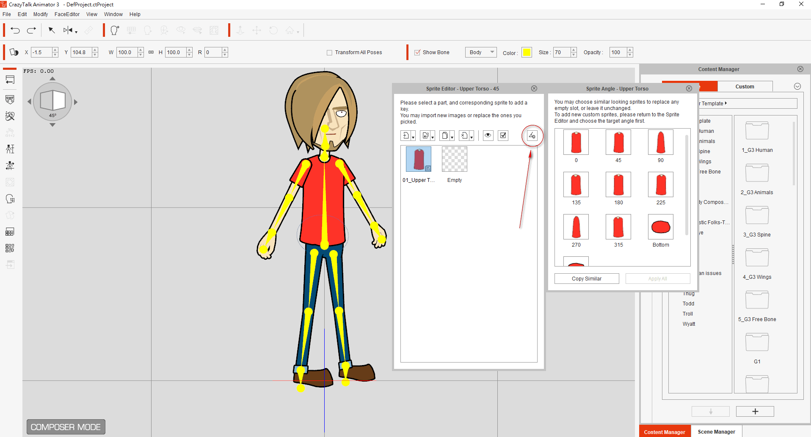This screenshot has height=437, width=811.
Task: Rotate the view angle cube left
Action: pyautogui.click(x=29, y=102)
